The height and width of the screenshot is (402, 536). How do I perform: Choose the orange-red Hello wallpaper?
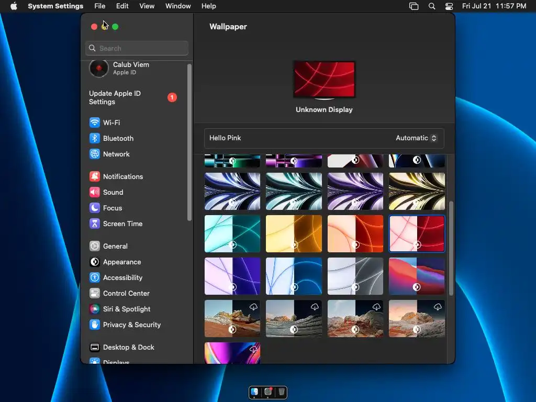pos(355,234)
